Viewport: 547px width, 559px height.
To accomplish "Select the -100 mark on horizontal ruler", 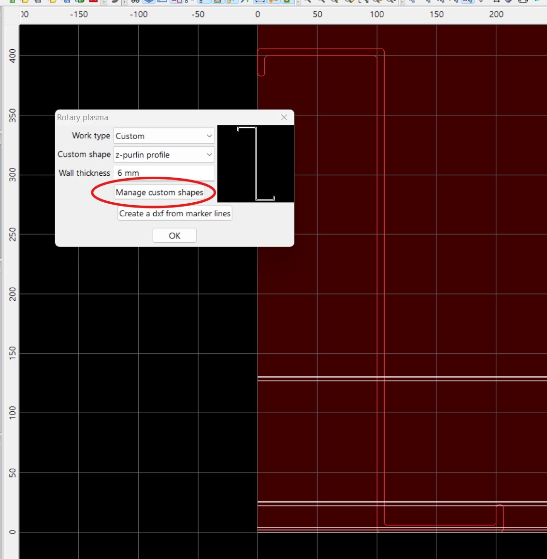I will (x=139, y=14).
